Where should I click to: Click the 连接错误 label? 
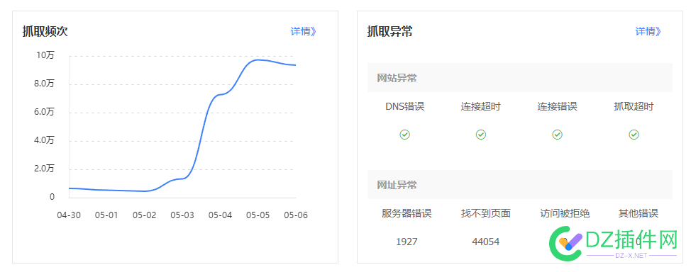[x=557, y=107]
